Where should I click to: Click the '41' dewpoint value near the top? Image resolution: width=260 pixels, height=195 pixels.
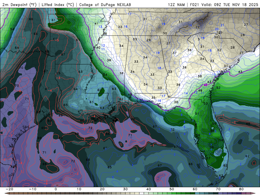(96, 24)
